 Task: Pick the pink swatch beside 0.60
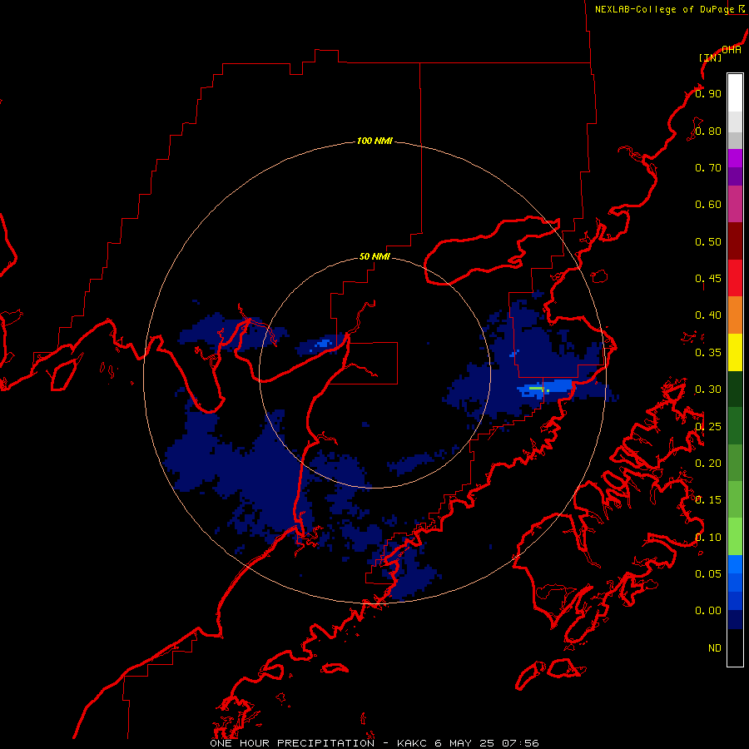pyautogui.click(x=735, y=204)
